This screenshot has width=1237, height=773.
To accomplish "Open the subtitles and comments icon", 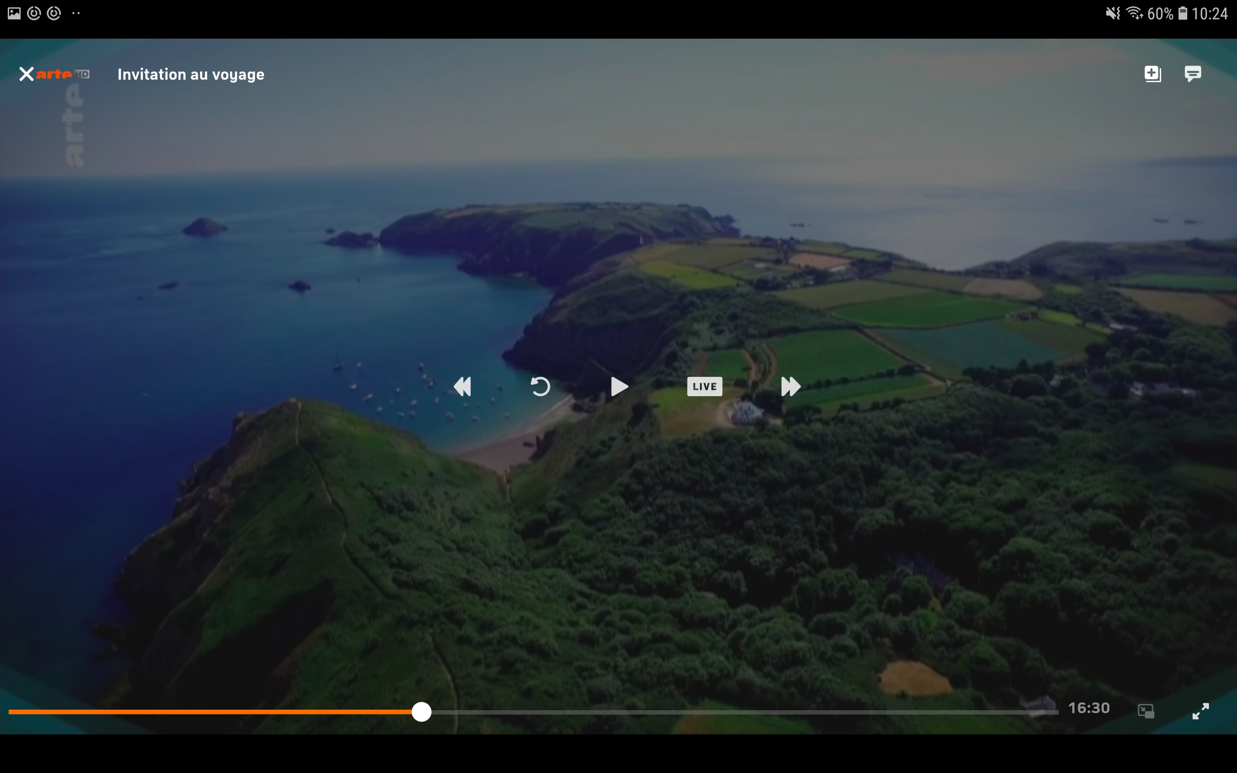I will point(1193,73).
